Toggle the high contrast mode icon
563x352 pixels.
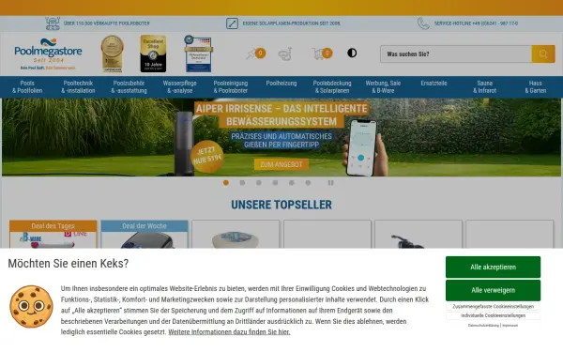click(352, 53)
